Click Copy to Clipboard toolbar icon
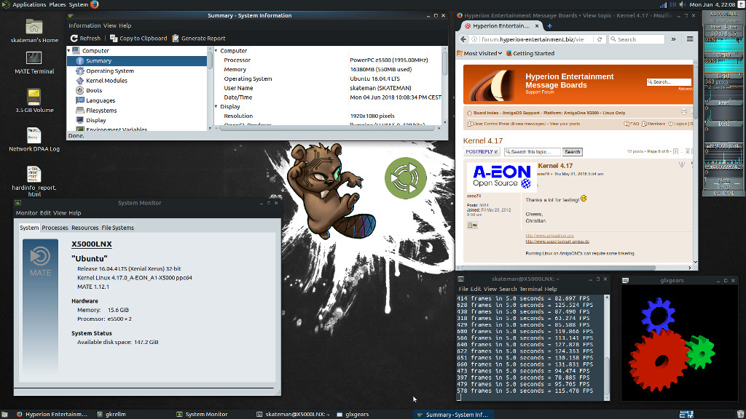The width and height of the screenshot is (746, 419). [x=114, y=38]
